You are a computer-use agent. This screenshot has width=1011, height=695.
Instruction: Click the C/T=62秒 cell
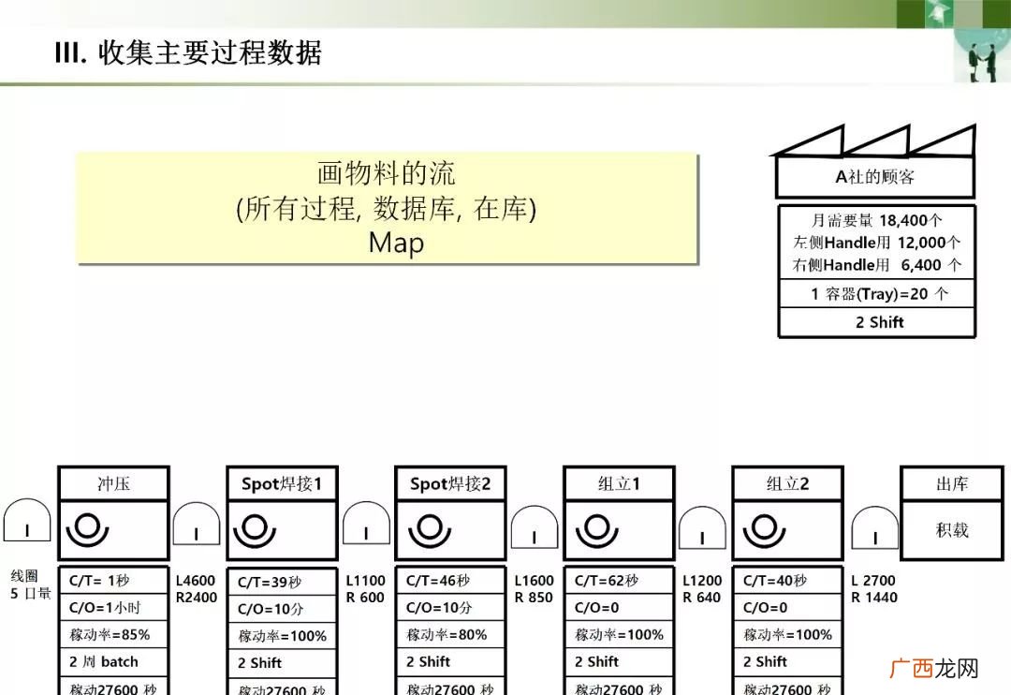coord(619,580)
